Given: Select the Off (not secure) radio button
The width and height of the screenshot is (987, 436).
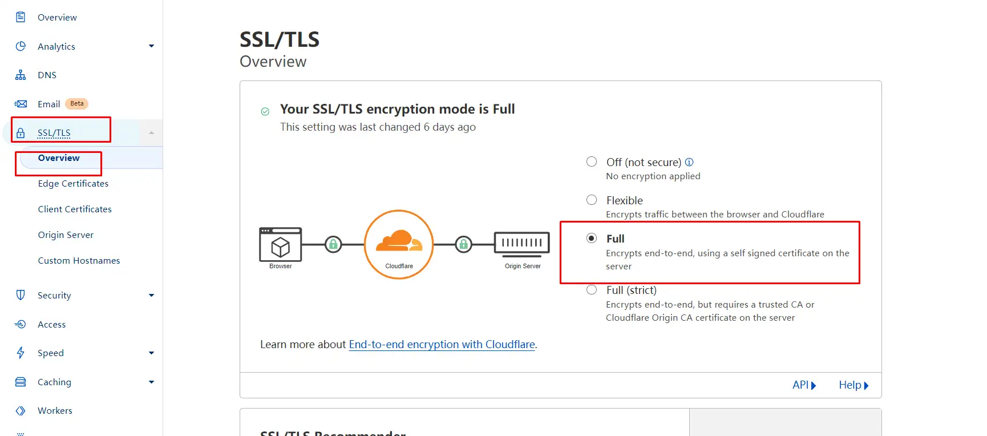Looking at the screenshot, I should 592,162.
